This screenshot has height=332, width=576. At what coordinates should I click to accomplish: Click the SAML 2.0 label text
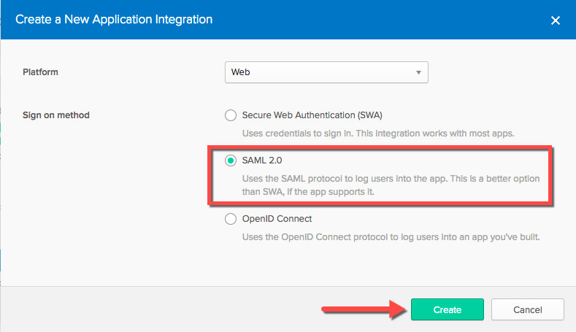[261, 161]
